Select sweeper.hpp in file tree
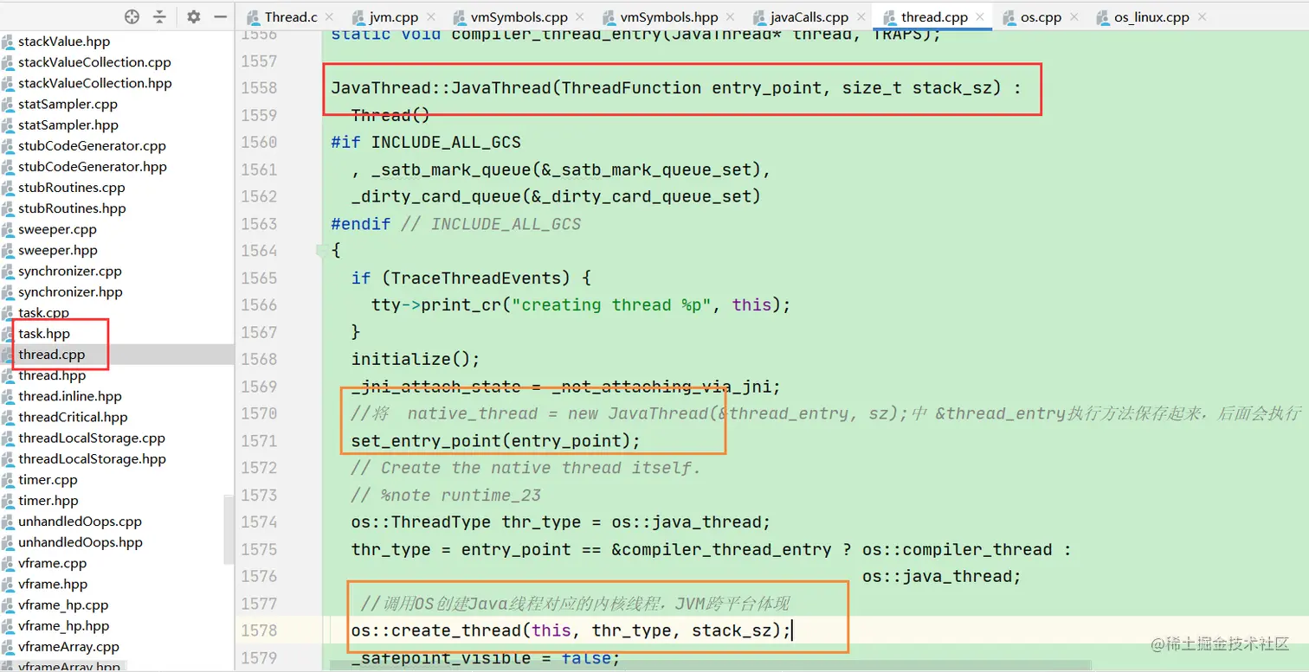 [x=58, y=250]
